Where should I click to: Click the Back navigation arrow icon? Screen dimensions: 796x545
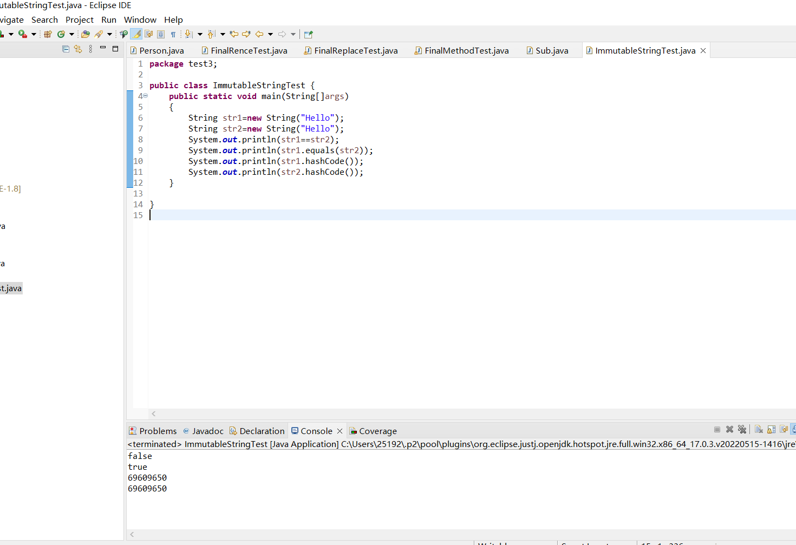coord(259,34)
